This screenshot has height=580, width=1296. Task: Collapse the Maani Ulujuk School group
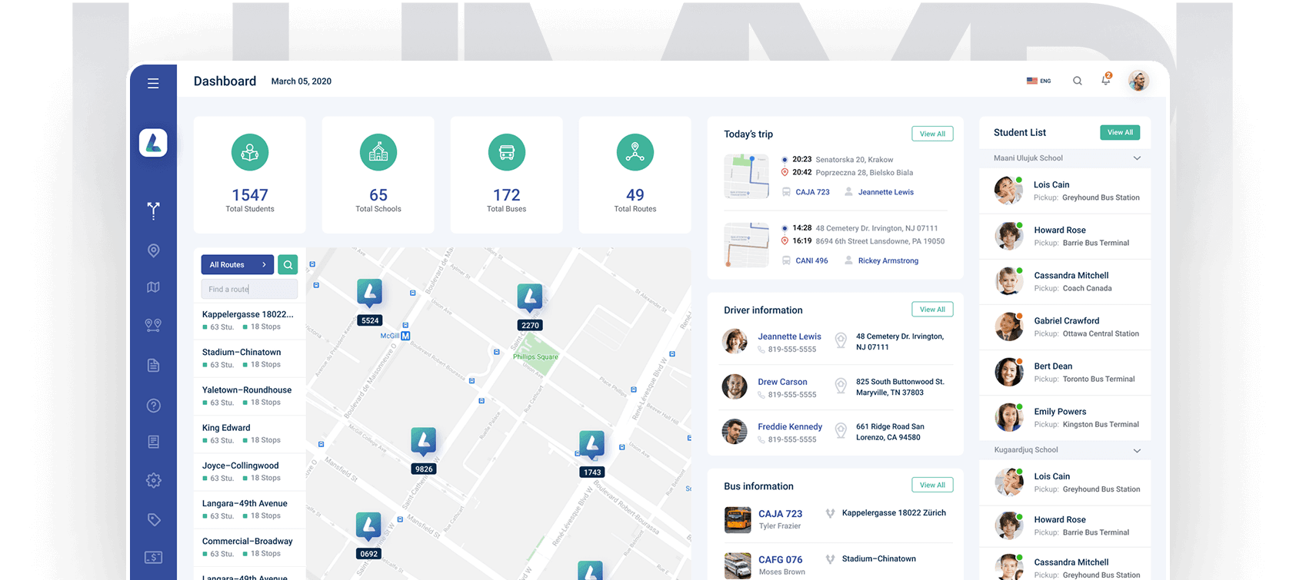click(1137, 158)
